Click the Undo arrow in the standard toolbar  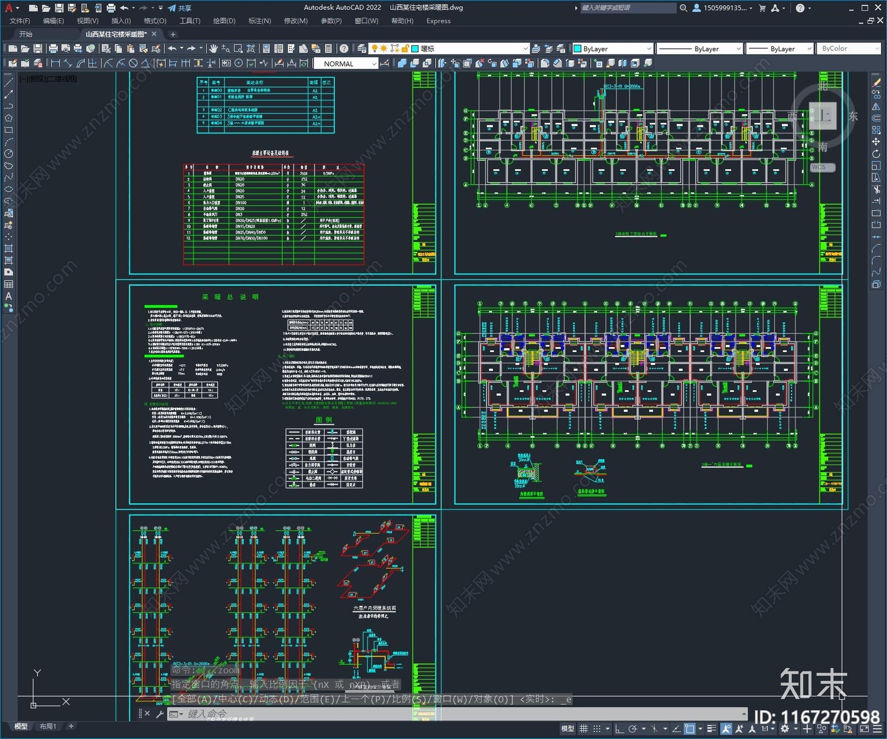(172, 49)
